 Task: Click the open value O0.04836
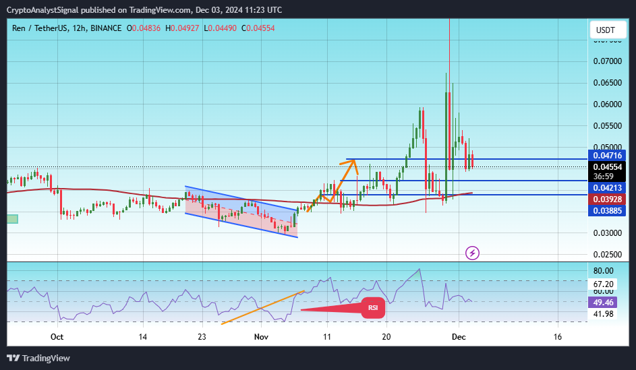tap(143, 28)
